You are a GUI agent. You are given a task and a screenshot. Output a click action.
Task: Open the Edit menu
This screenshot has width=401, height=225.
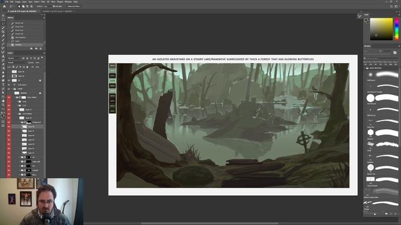pyautogui.click(x=11, y=2)
